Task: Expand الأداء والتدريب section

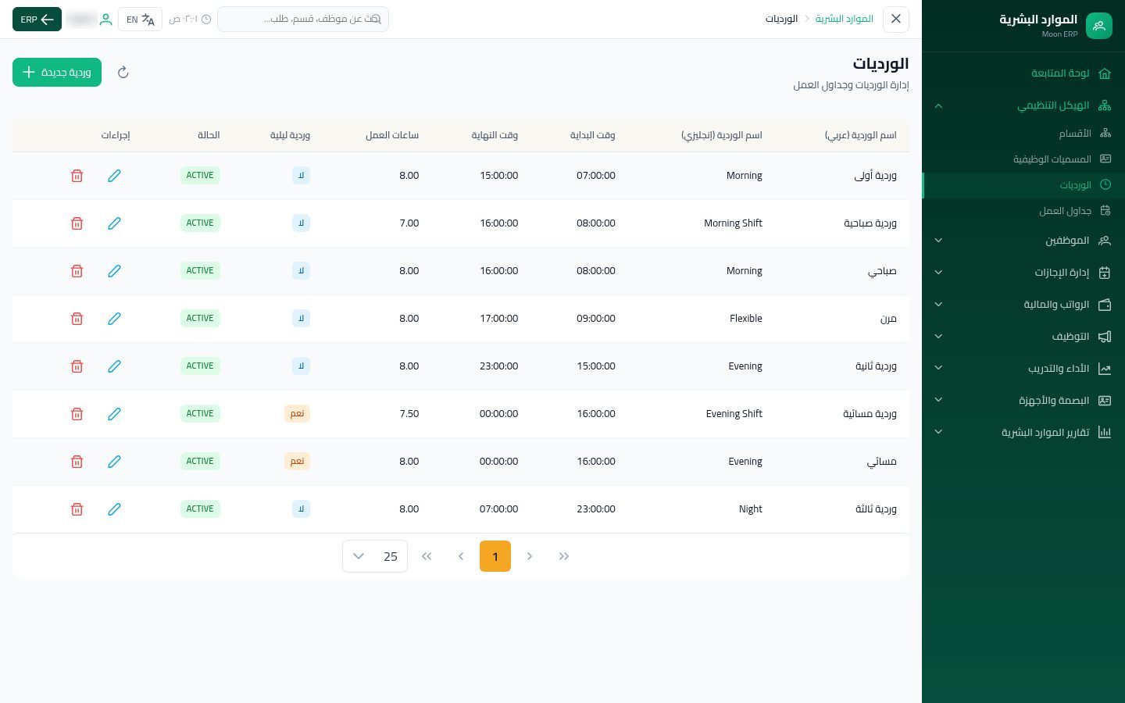Action: point(1023,369)
